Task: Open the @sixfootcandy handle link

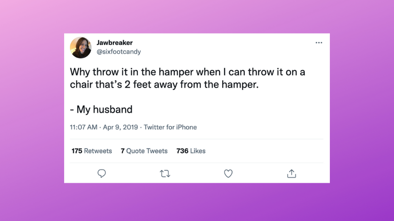Action: (119, 52)
